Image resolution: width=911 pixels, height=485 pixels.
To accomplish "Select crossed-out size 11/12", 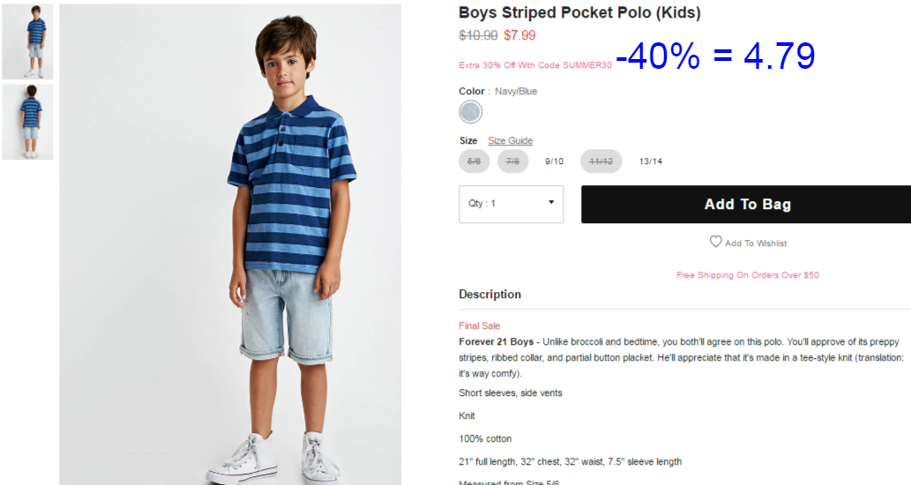I will tap(601, 161).
